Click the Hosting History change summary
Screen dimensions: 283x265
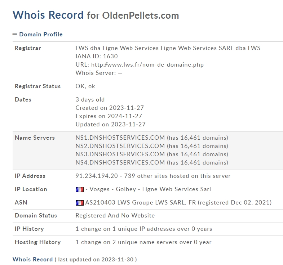[143, 242]
